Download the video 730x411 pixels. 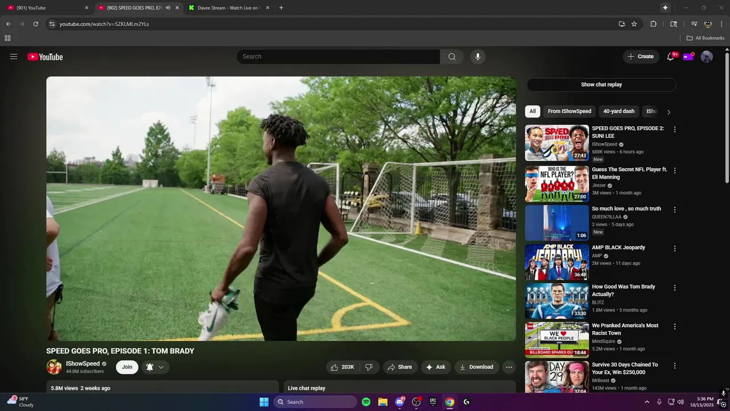(476, 367)
